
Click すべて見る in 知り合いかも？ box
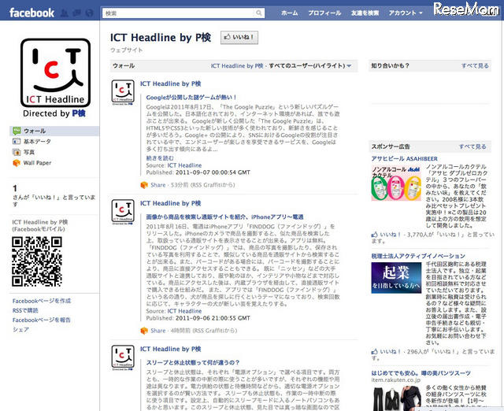[475, 65]
